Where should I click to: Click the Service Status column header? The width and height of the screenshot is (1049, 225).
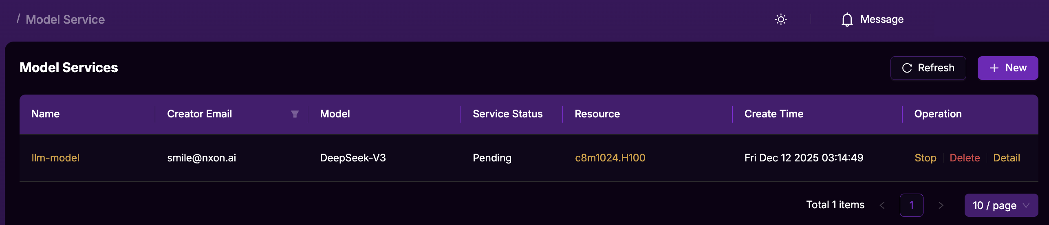(x=507, y=114)
